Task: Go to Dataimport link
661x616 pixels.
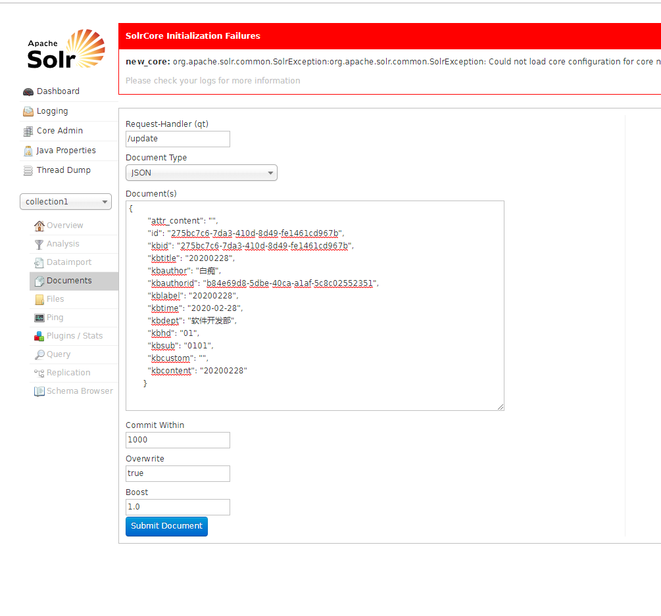Action: (x=69, y=262)
